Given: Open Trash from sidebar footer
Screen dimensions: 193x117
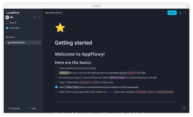Looking at the screenshot, I should pos(32,109).
